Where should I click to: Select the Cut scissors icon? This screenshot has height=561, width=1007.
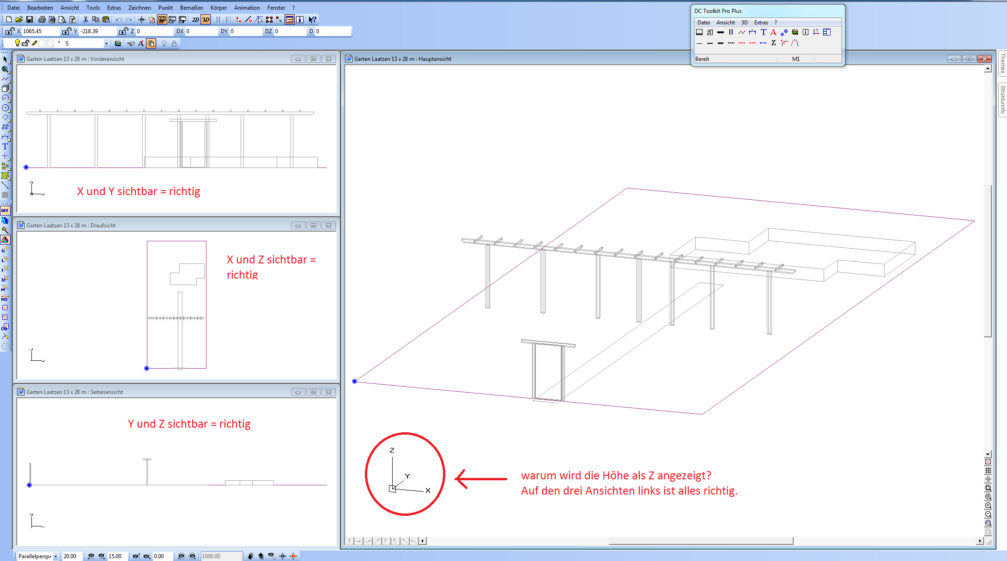coord(85,19)
